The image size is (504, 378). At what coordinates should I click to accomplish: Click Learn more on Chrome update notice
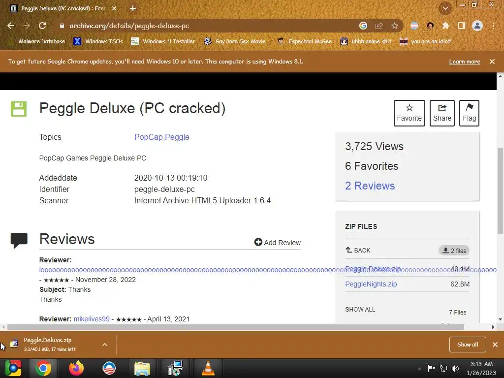point(465,62)
